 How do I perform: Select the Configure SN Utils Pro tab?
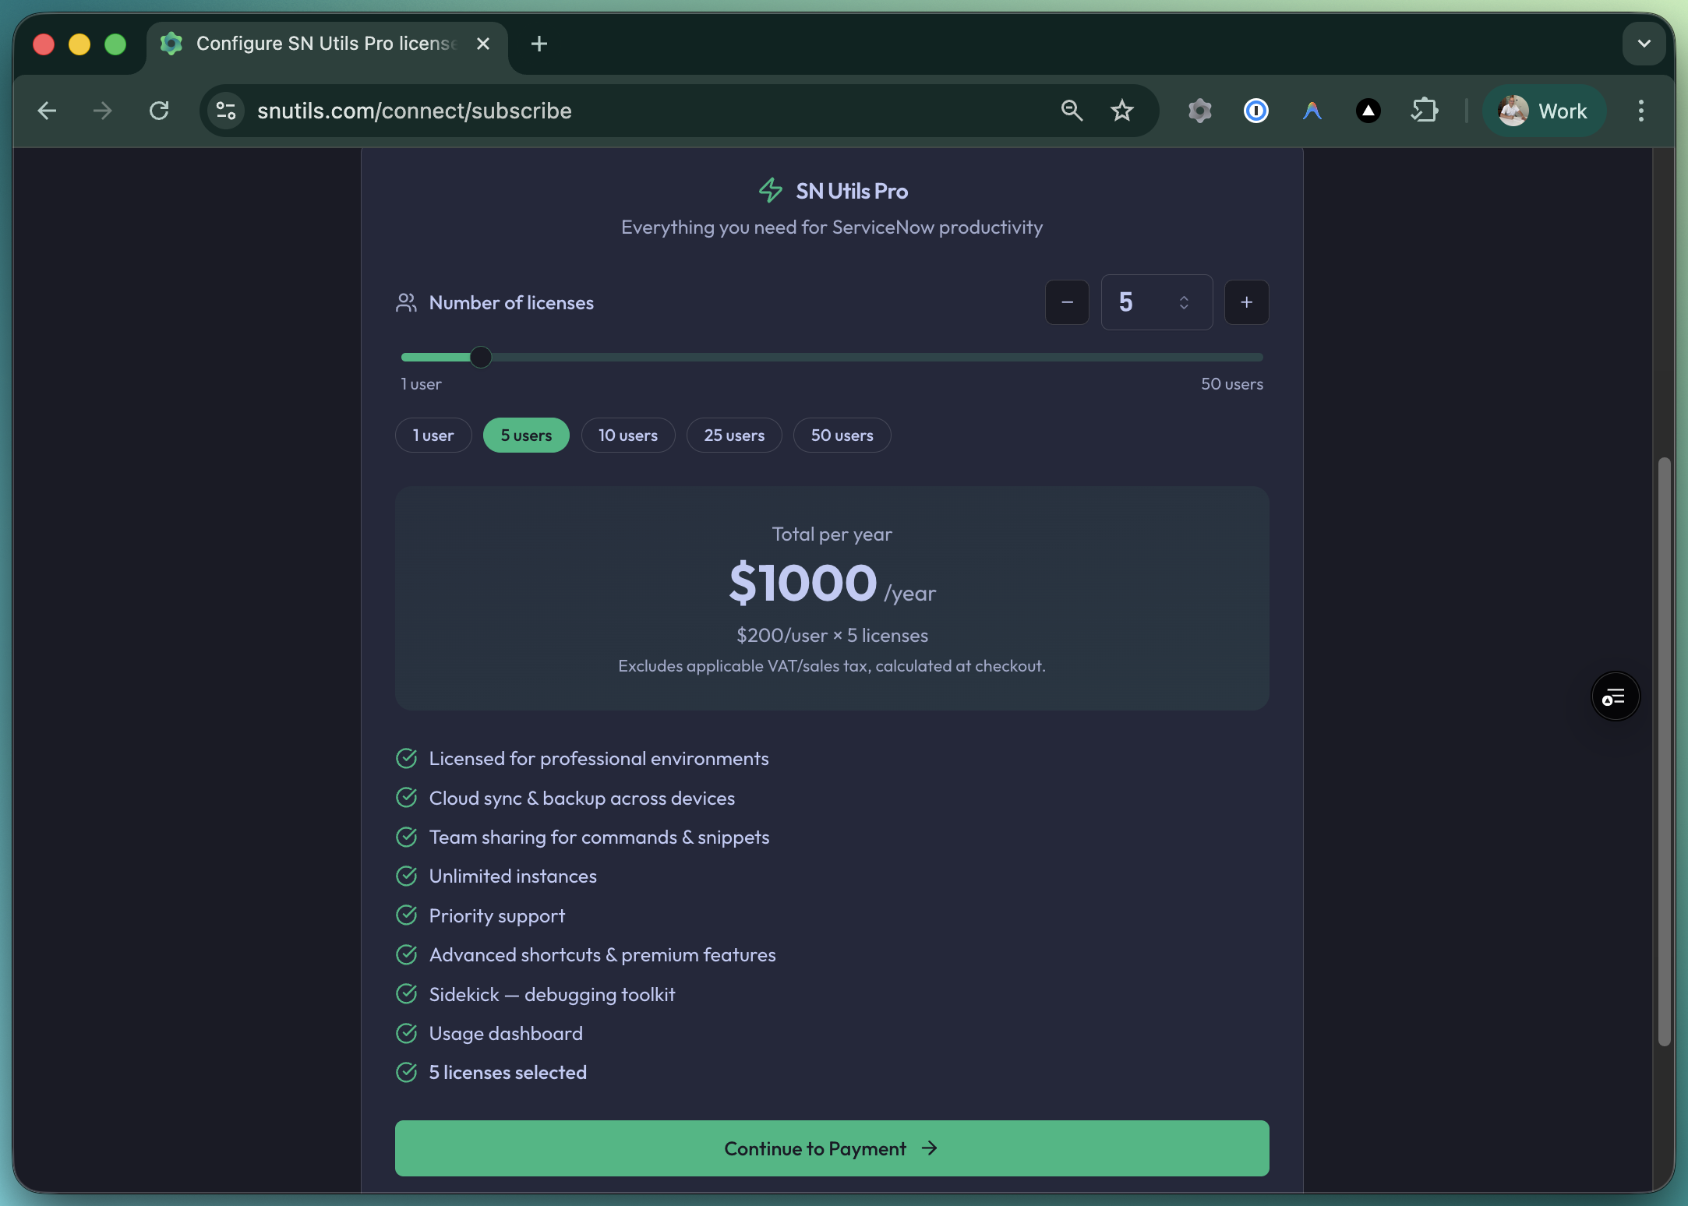[312, 44]
